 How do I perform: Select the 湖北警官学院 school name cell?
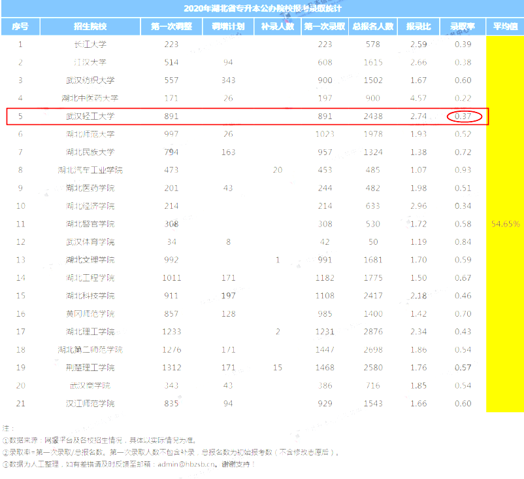point(90,224)
